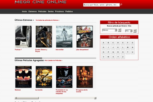Click the Películas Agregadas scrollbar thumb

(x=28, y=98)
